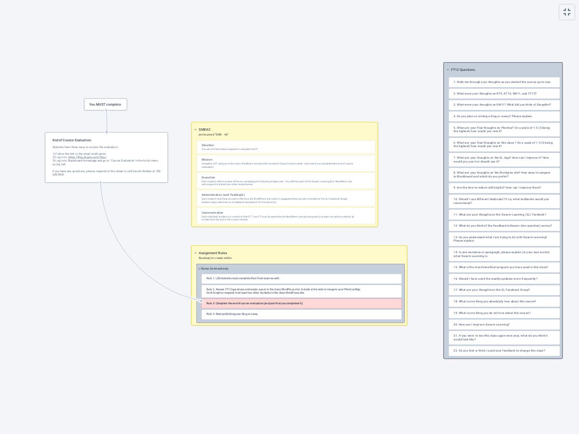This screenshot has height=434, width=579.
Task: Select the 'You MUST complete' card
Action: coord(105,104)
